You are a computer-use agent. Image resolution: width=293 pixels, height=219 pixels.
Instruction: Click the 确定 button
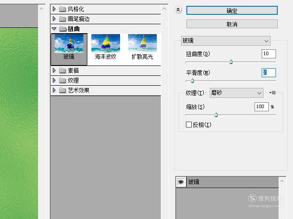click(232, 10)
